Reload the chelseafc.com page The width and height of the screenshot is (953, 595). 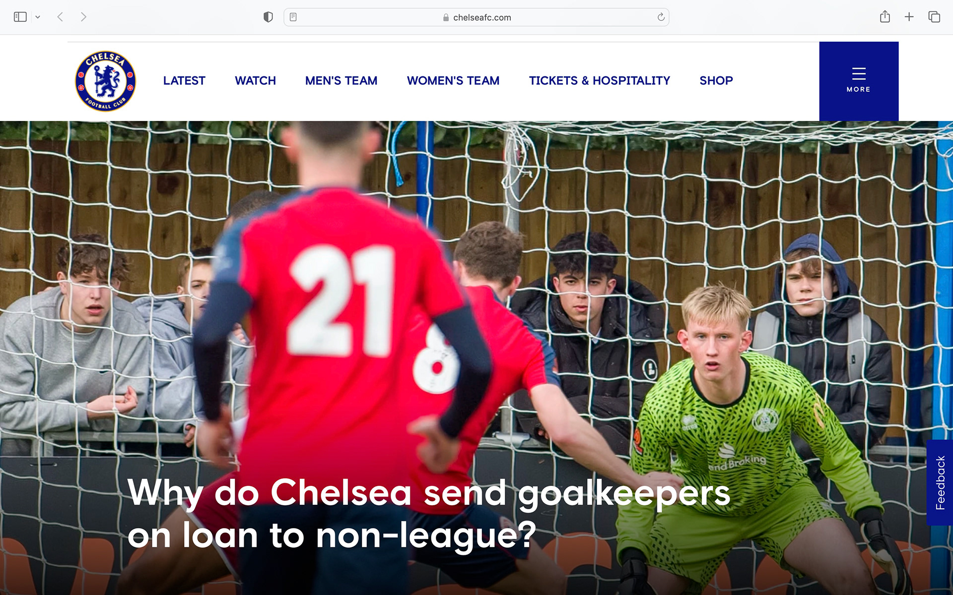[661, 17]
